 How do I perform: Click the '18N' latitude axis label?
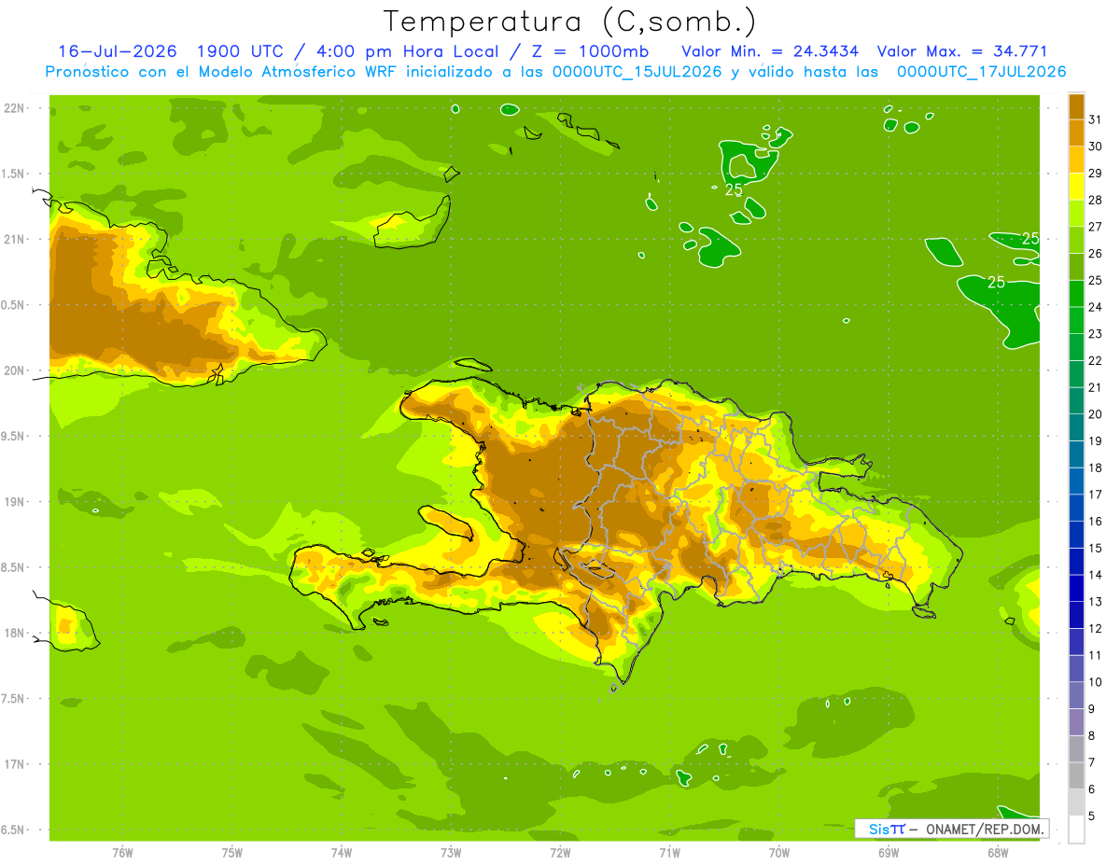click(x=16, y=634)
